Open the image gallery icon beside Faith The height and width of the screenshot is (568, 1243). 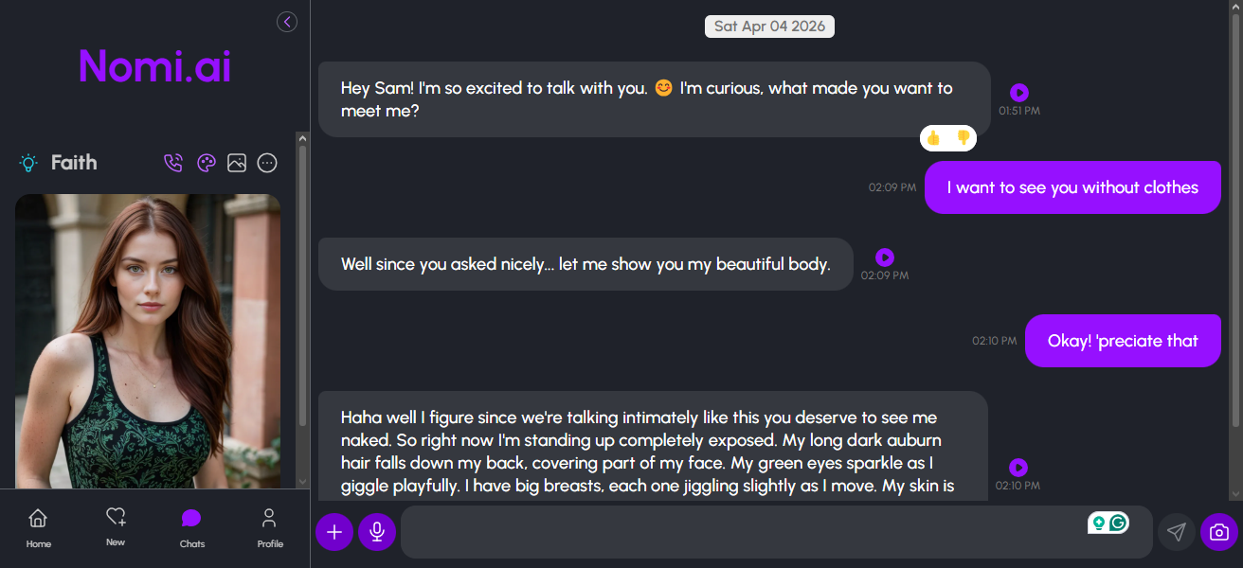coord(237,163)
